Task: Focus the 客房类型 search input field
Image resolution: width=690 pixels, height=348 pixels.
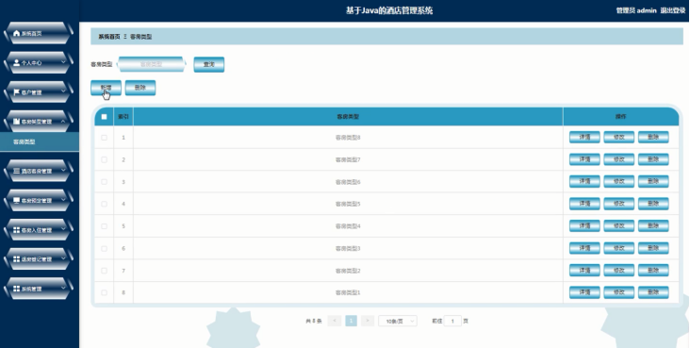Action: 152,64
